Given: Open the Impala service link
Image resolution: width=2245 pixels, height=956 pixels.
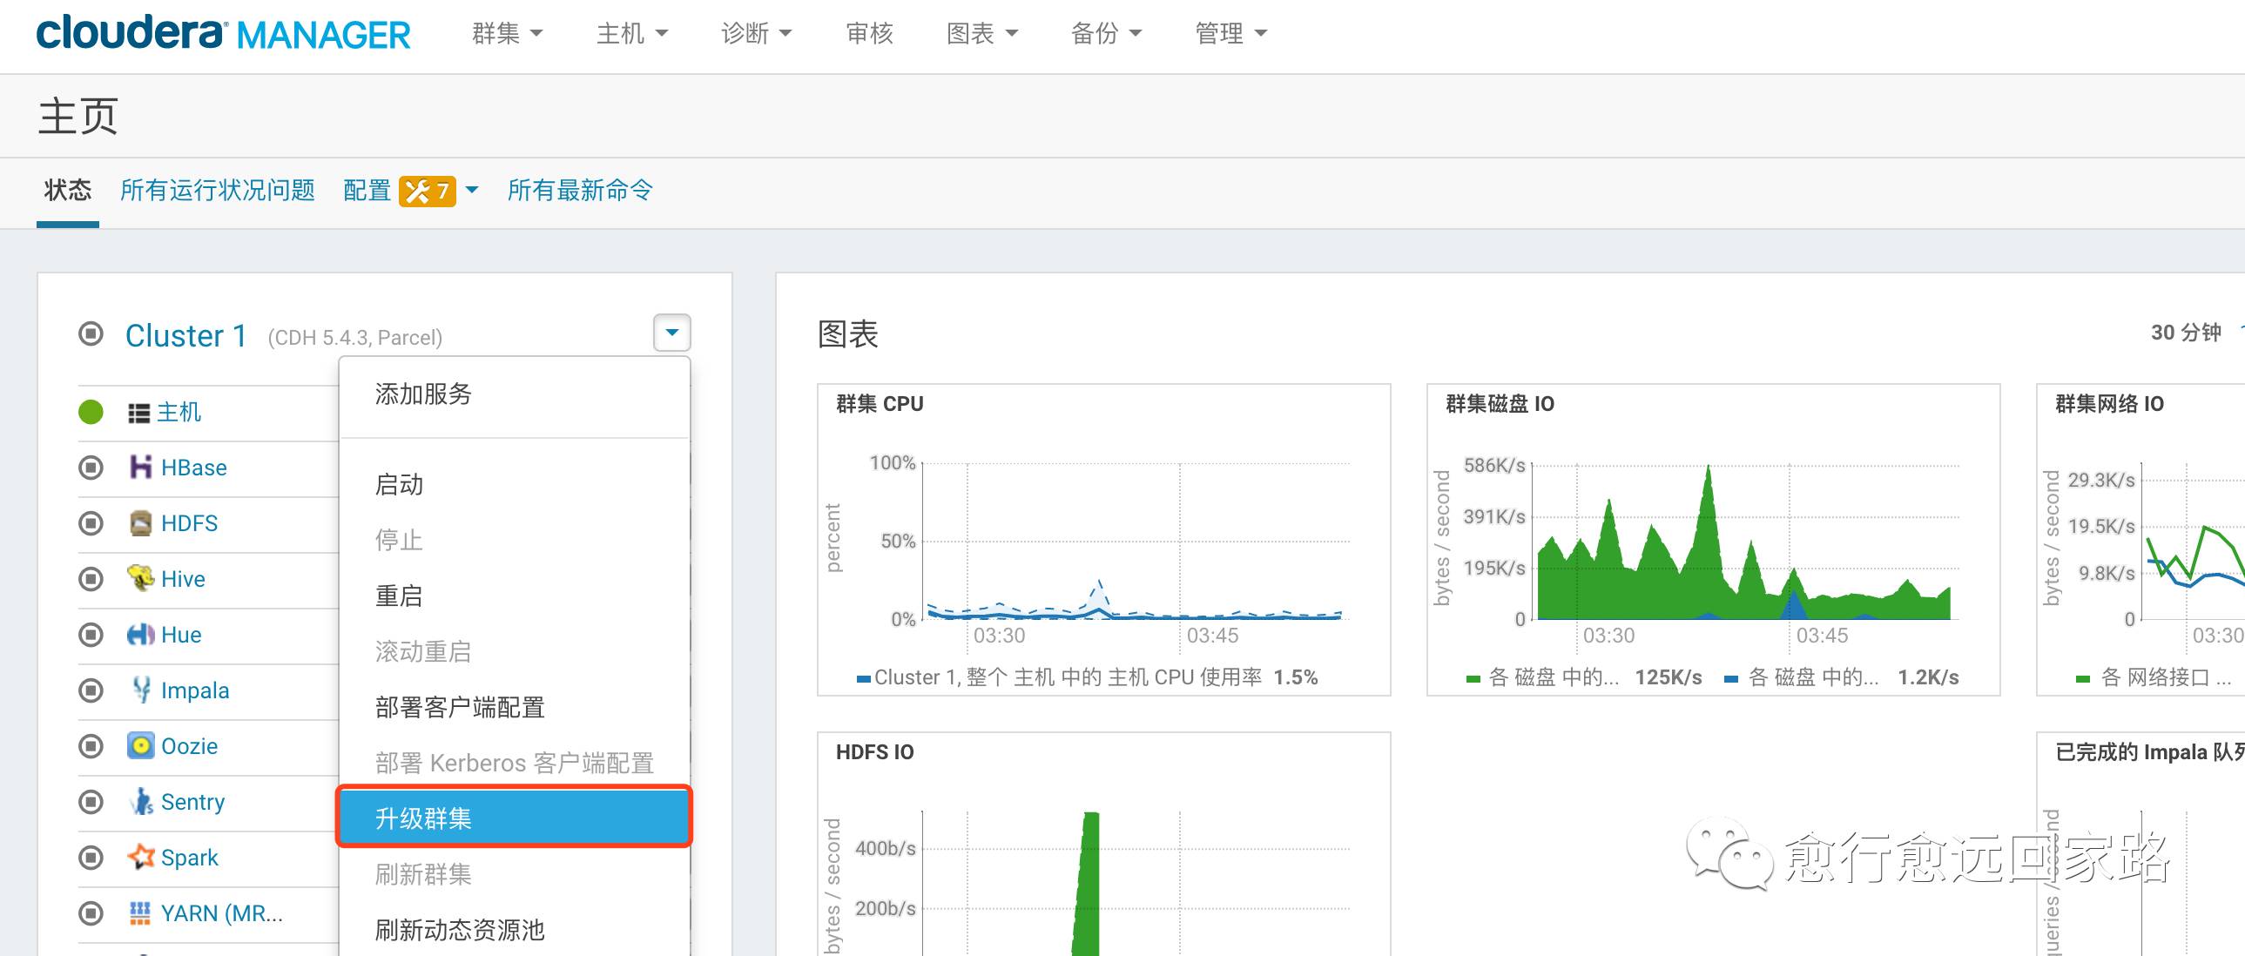Looking at the screenshot, I should click(195, 691).
